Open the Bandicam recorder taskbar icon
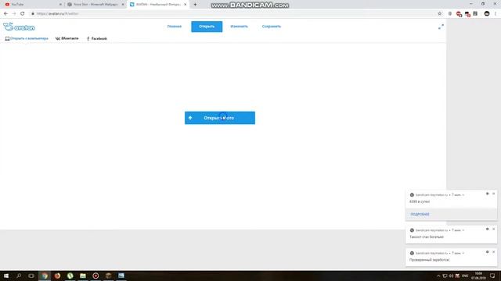 click(x=96, y=276)
